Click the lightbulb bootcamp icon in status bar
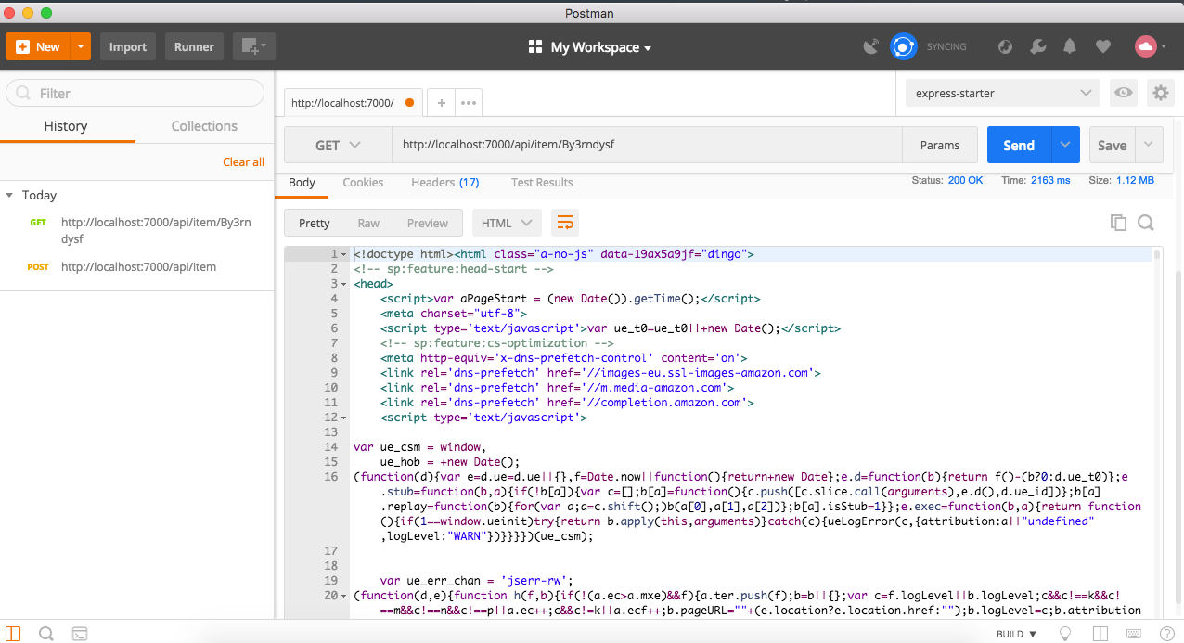The height and width of the screenshot is (643, 1184). point(1066,634)
